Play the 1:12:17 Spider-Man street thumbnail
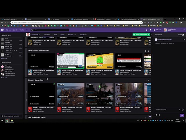The image size is (186, 140). 129,94
